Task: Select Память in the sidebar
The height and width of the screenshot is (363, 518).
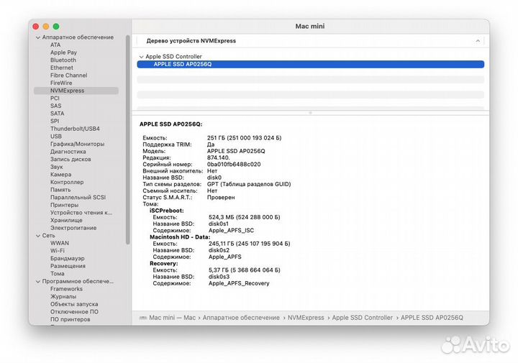Action: (x=60, y=190)
